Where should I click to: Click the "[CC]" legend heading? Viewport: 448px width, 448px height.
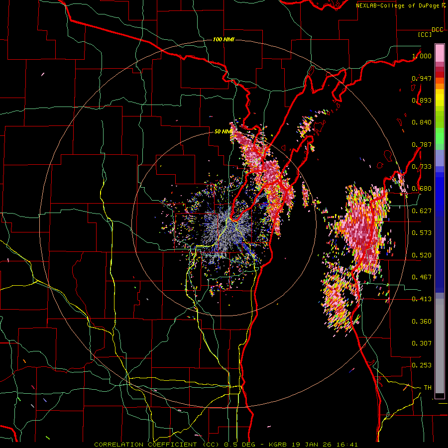(425, 34)
